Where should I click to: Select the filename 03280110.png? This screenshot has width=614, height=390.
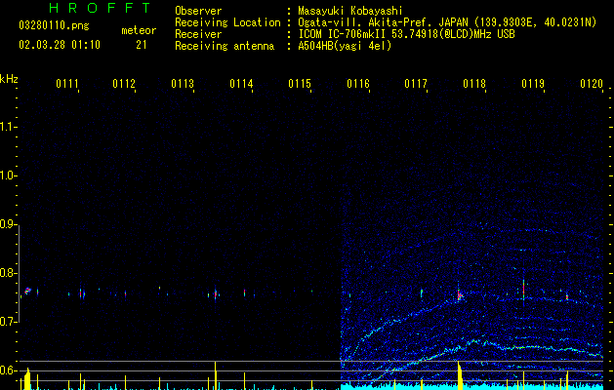54,26
